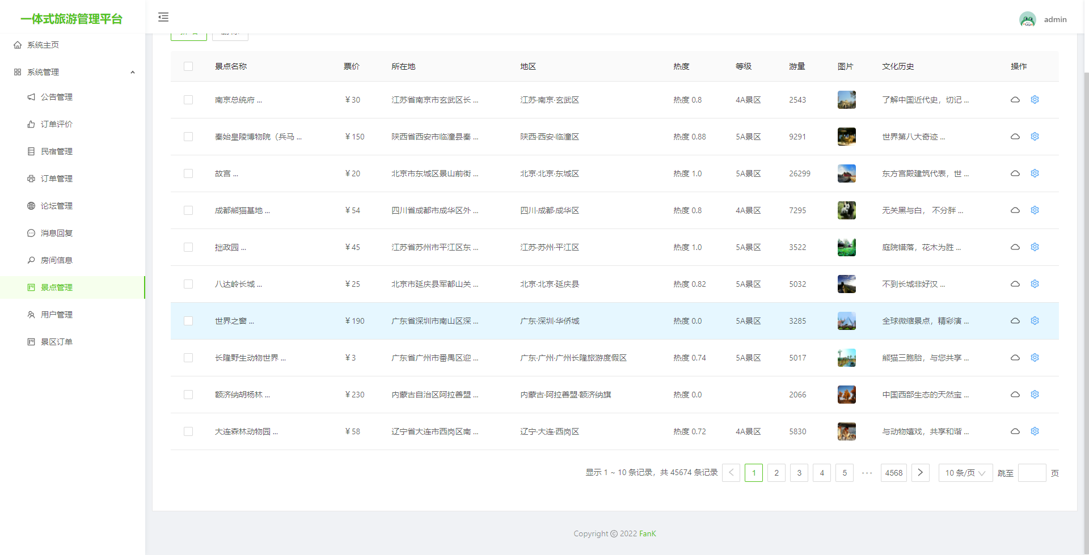Click the 一体式旅游管理平台 logo title
The width and height of the screenshot is (1089, 555).
coord(71,19)
